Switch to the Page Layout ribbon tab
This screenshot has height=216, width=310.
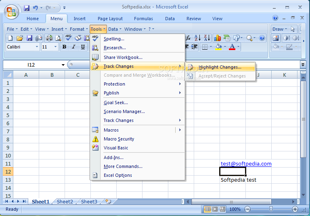pos(110,19)
